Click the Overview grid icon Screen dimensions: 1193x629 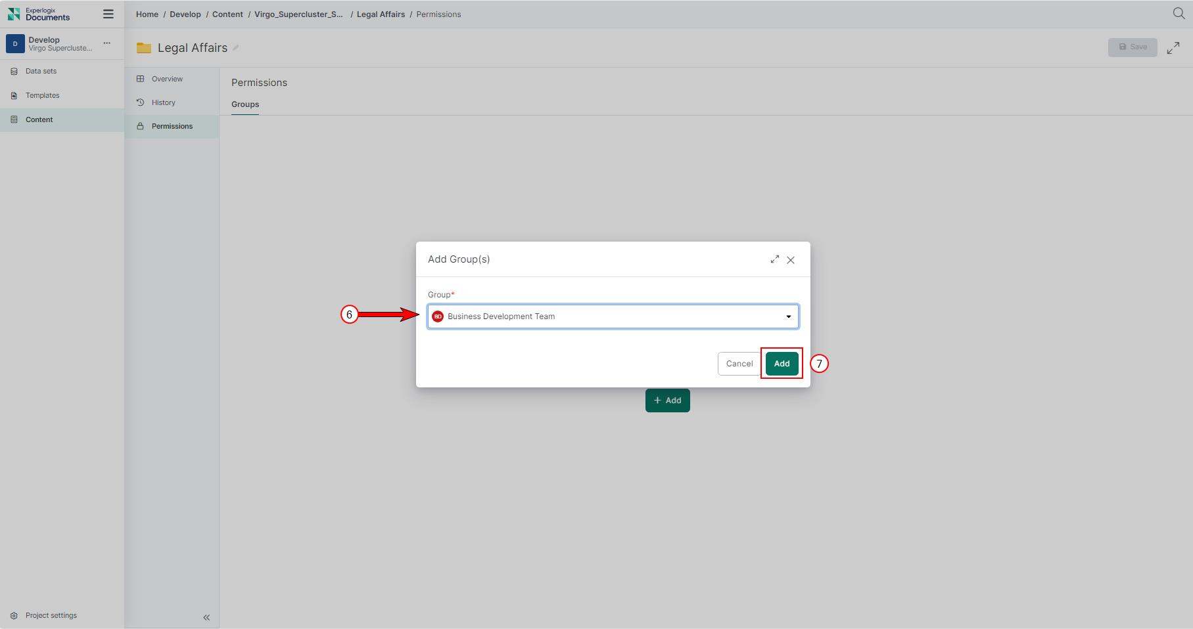pyautogui.click(x=140, y=79)
